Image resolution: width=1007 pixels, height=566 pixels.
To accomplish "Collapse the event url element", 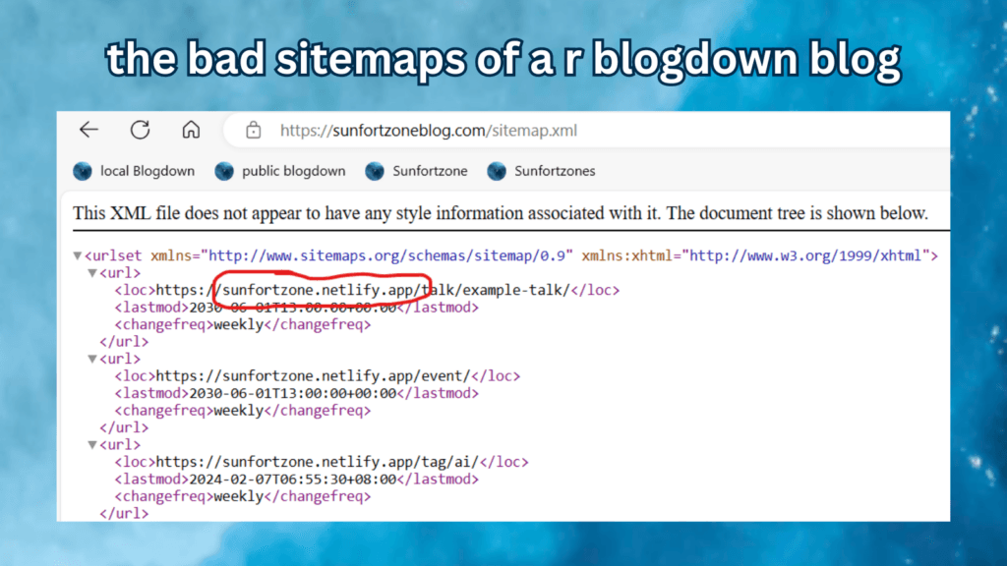I will [x=90, y=358].
